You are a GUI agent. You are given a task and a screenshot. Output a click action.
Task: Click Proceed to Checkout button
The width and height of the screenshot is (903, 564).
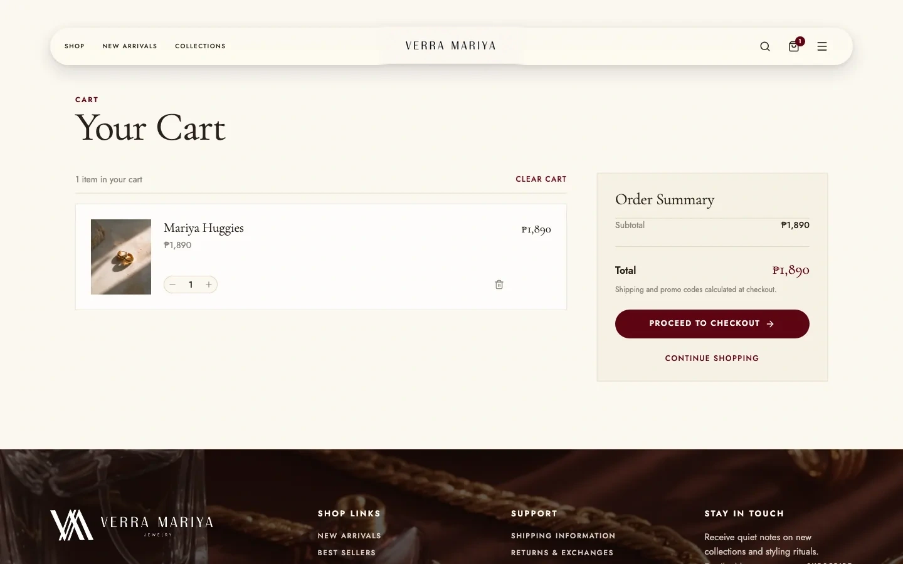point(712,324)
